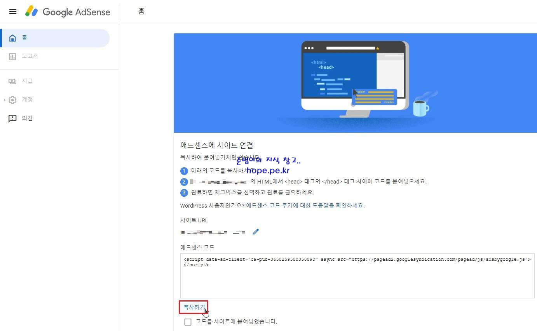Open 애드센스 코드 추가에 대한 도움말 link
The image size is (537, 331).
coord(305,205)
